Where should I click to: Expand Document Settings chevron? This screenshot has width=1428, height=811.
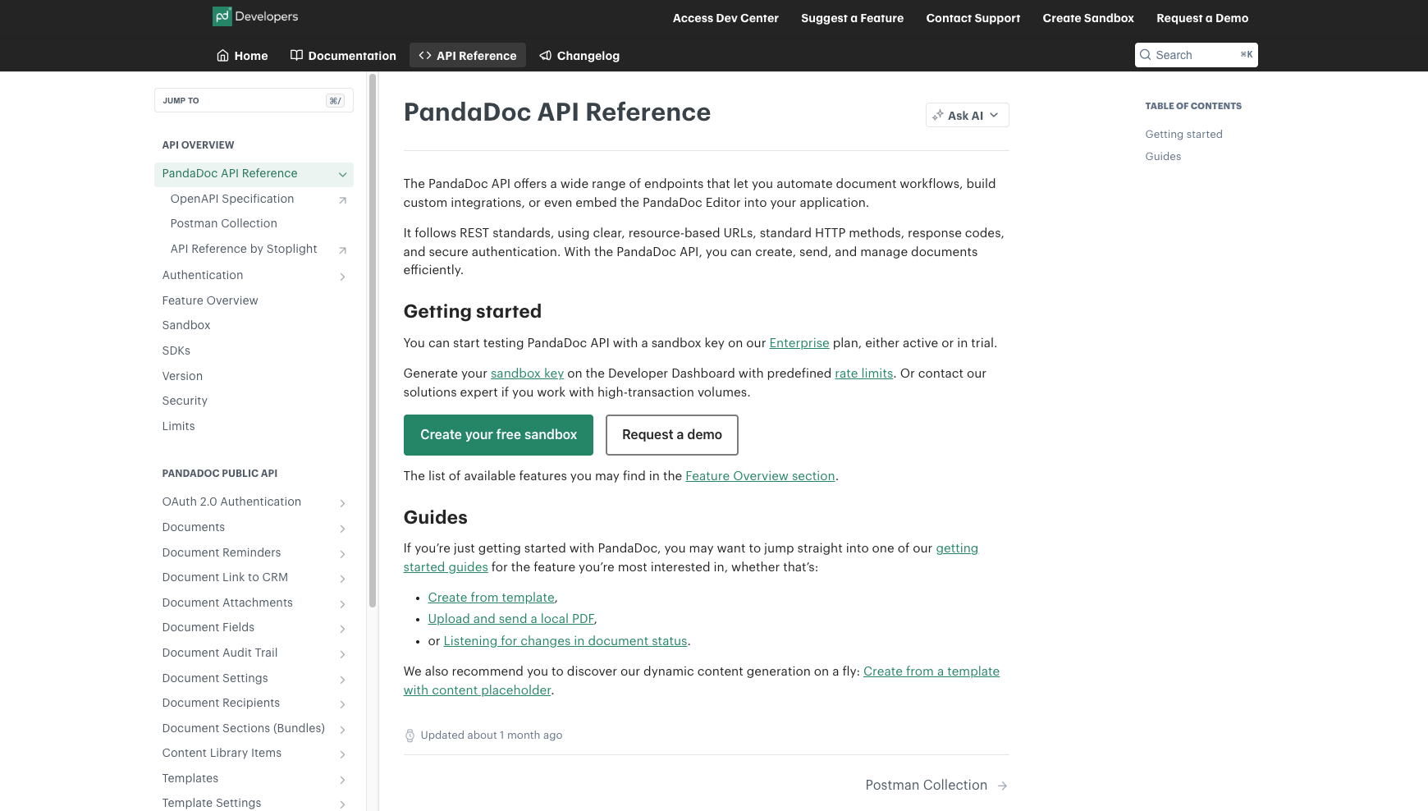coord(343,680)
